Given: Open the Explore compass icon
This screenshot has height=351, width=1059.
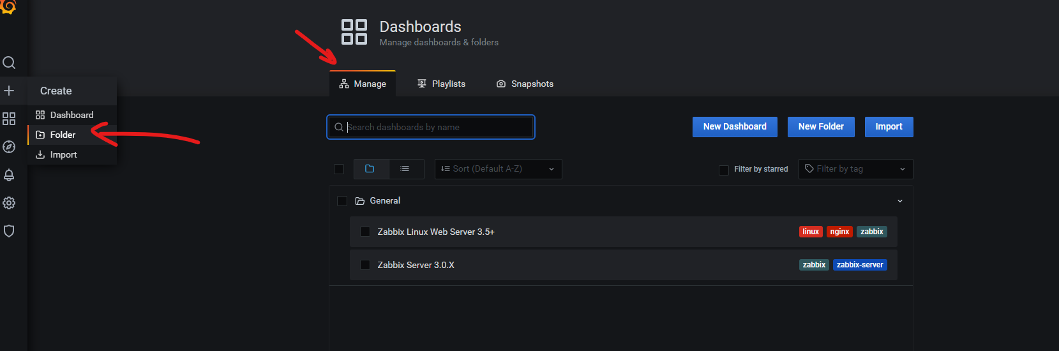Looking at the screenshot, I should coord(9,147).
